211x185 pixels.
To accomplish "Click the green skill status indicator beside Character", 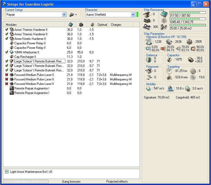I will tap(137, 15).
